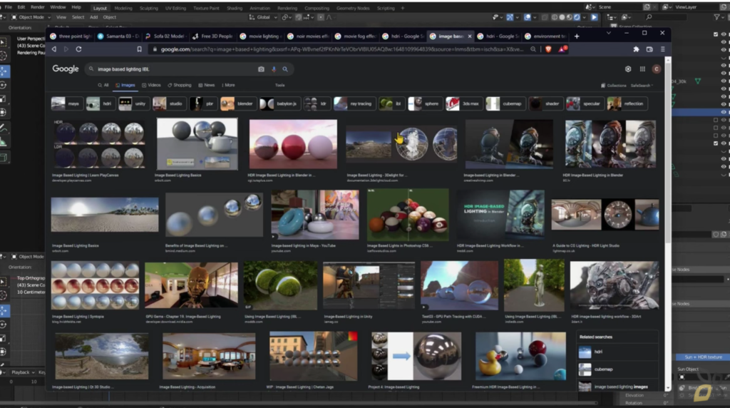Click Google search Tools button
This screenshot has height=408, width=730.
pos(279,85)
